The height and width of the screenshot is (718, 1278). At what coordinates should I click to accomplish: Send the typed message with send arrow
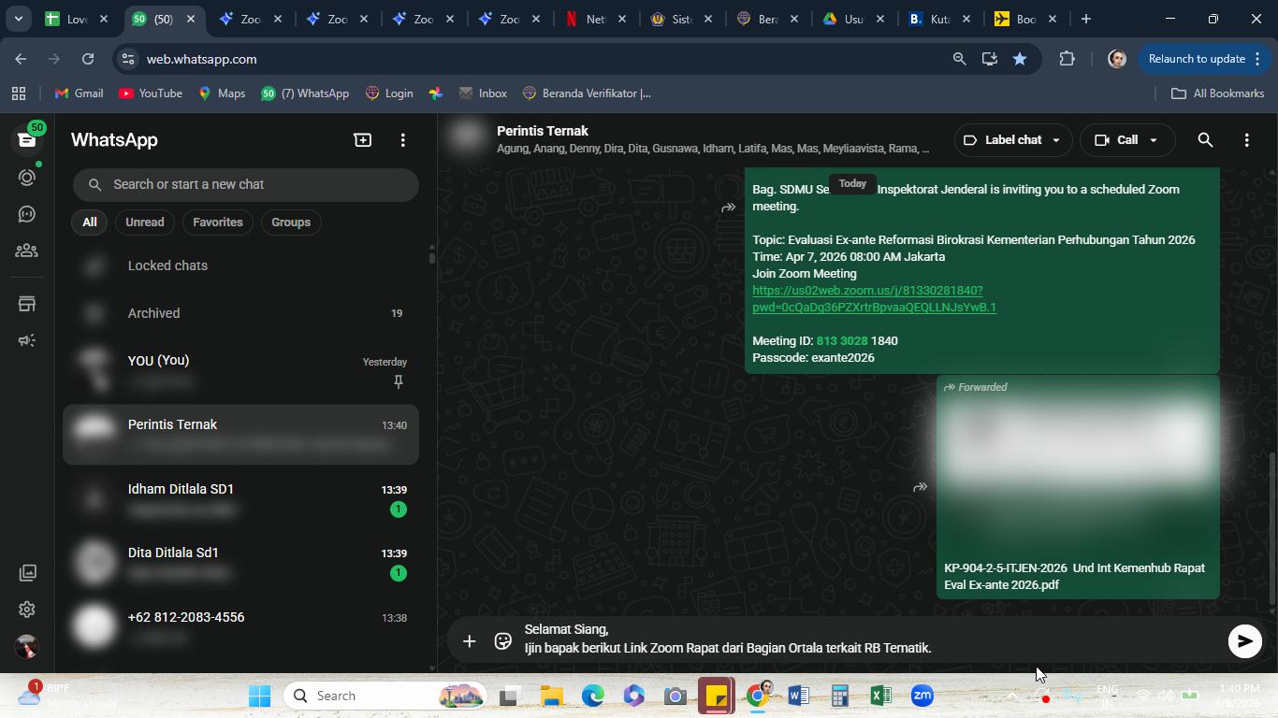coord(1244,640)
